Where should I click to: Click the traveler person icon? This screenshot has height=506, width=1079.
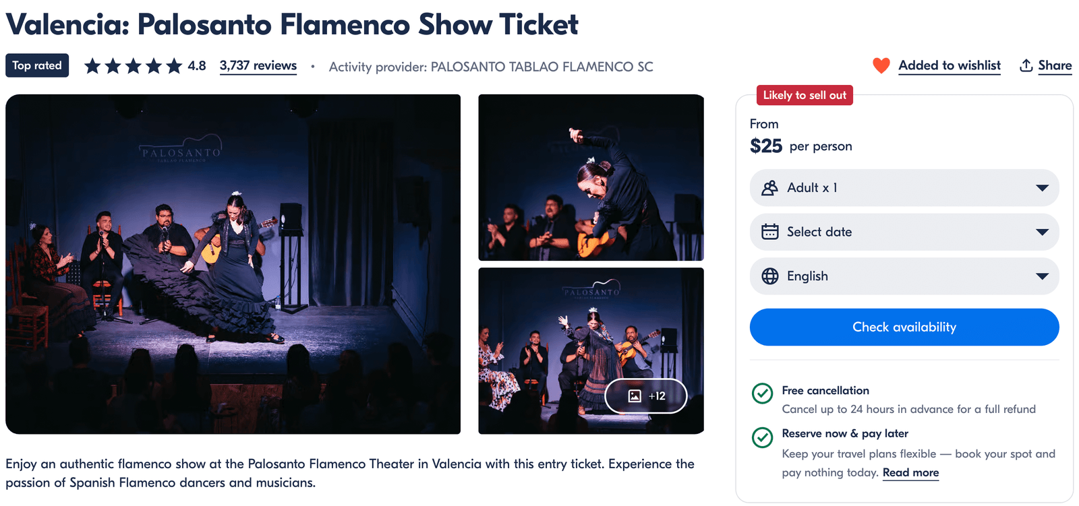point(769,188)
